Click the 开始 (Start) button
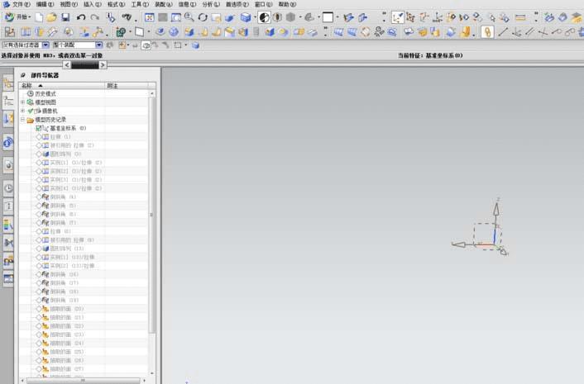 click(x=17, y=17)
